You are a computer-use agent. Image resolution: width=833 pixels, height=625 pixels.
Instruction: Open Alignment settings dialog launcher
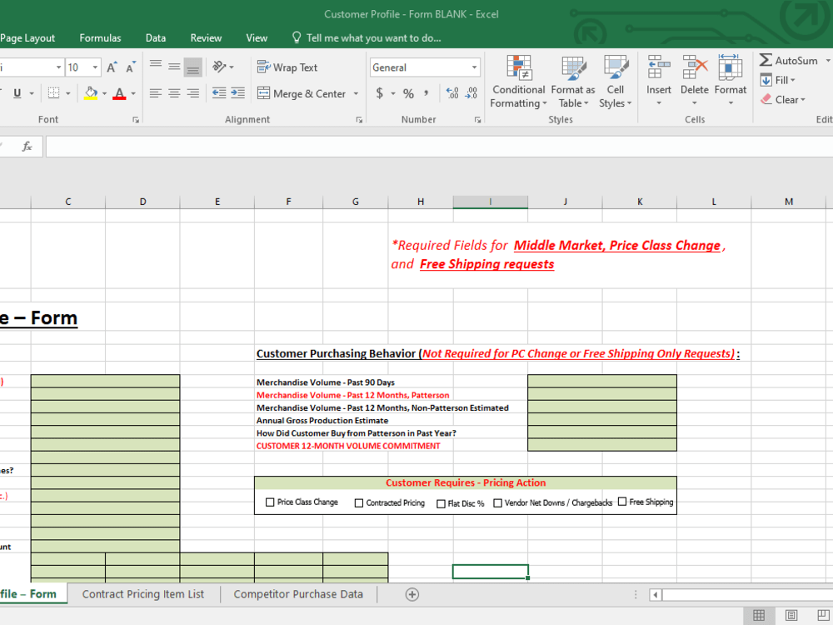point(359,120)
